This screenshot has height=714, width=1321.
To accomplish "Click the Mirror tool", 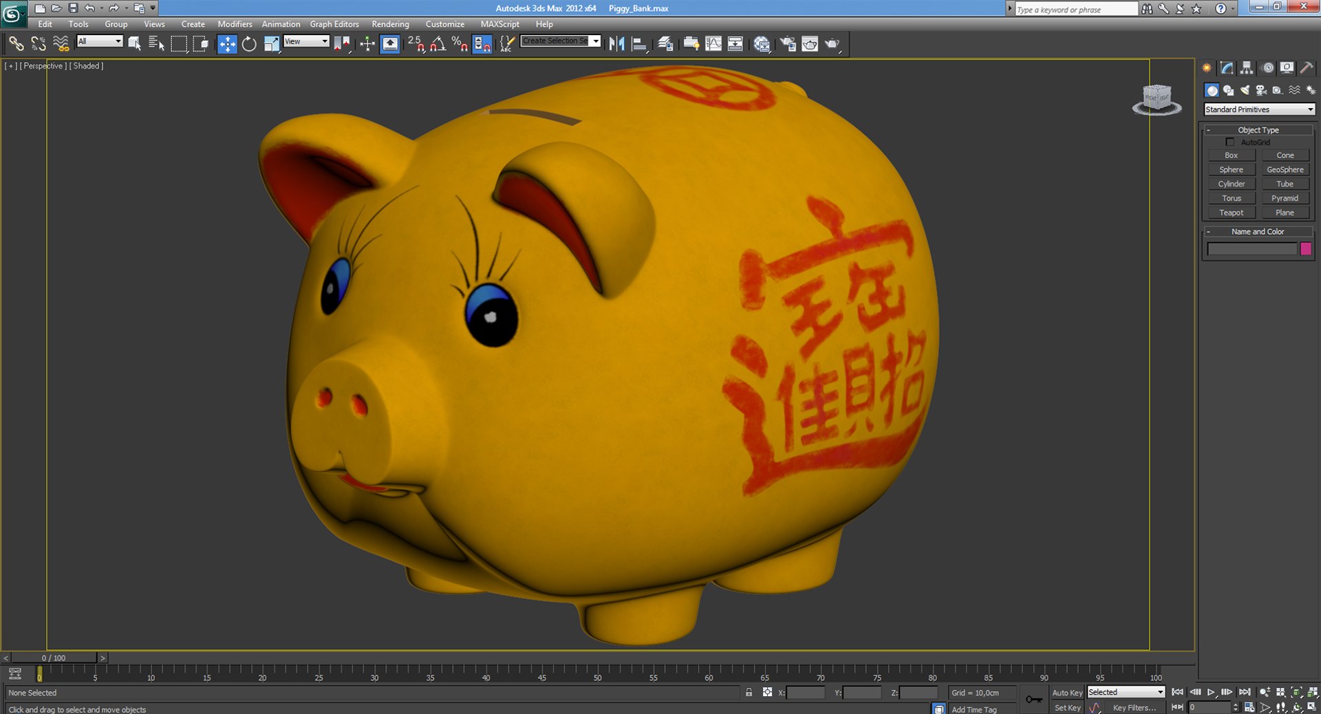I will [x=616, y=44].
